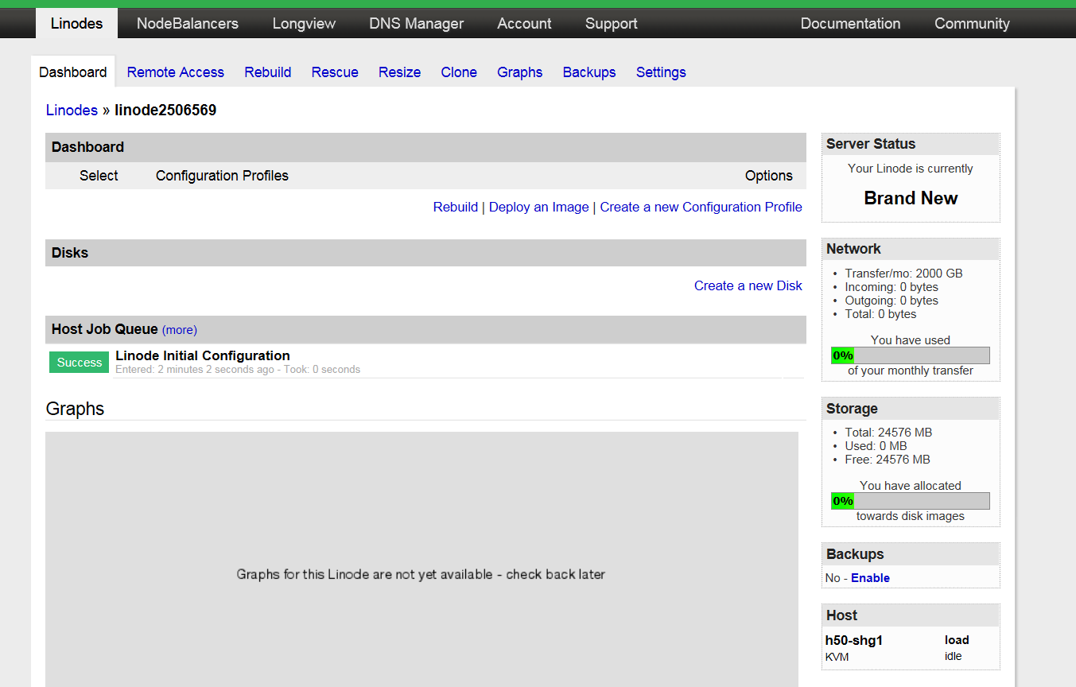Viewport: 1076px width, 687px height.
Task: Visit the Community link in the header
Action: pyautogui.click(x=972, y=23)
